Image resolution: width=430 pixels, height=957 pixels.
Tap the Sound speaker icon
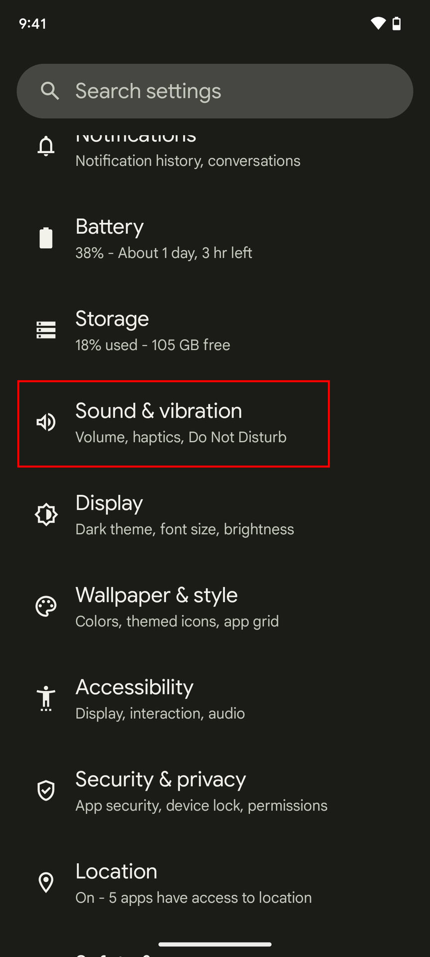[46, 422]
